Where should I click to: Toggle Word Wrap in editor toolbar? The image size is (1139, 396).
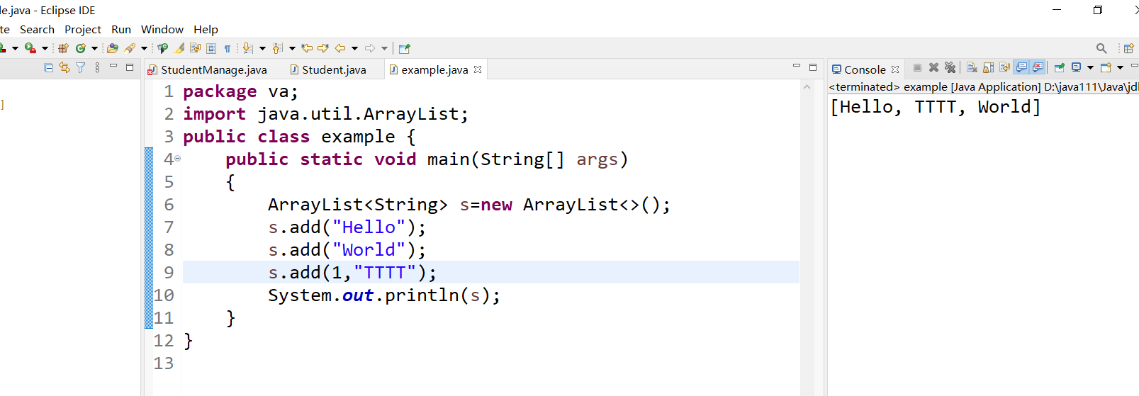(x=195, y=48)
